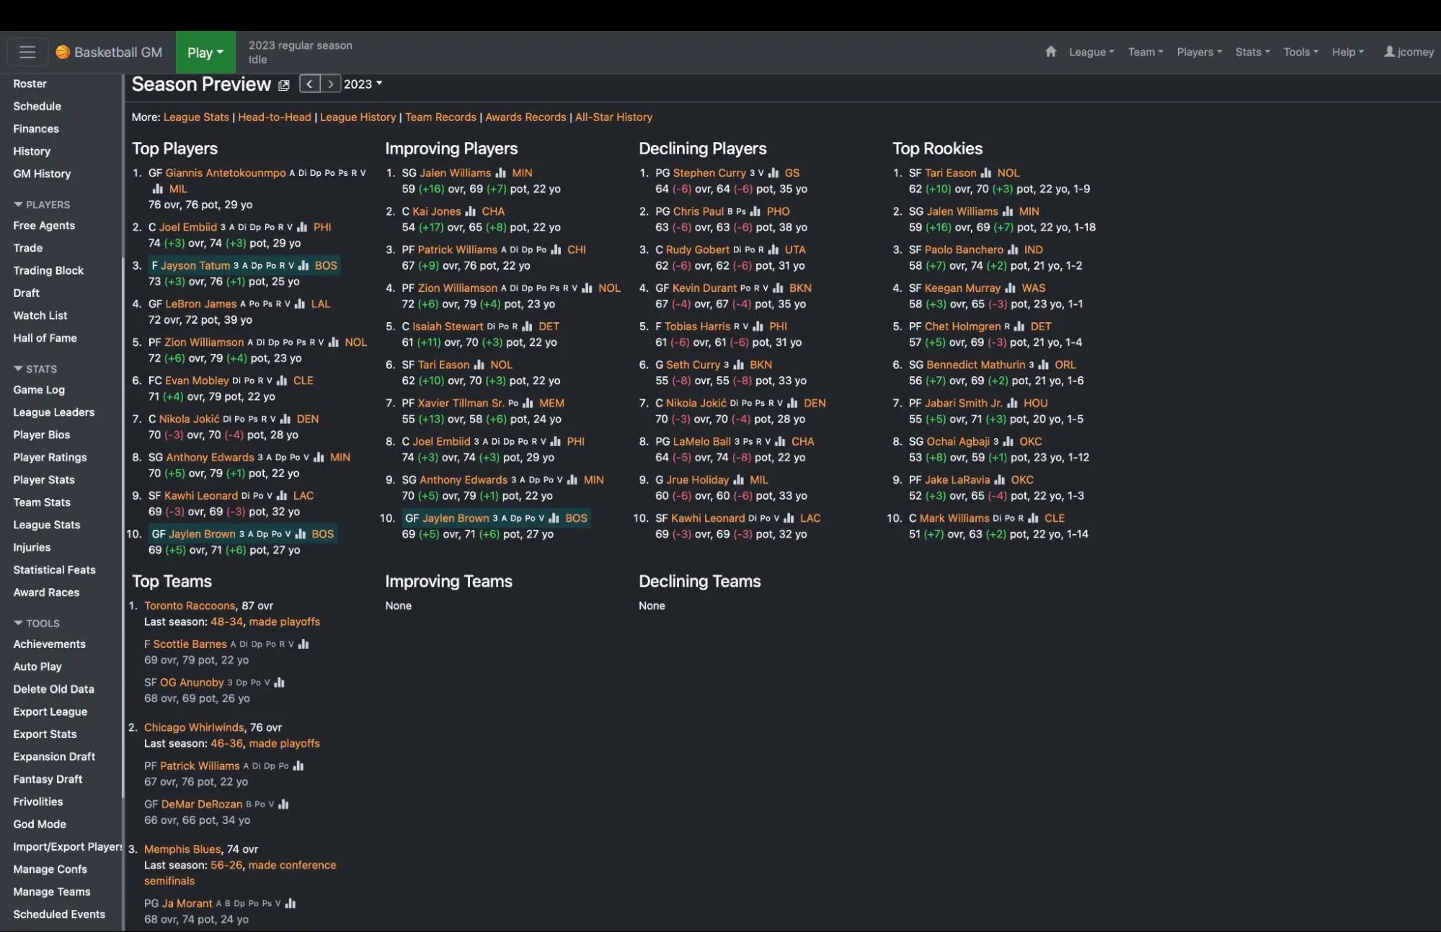
Task: Click bar chart icon beside Ja Morant
Action: pos(291,904)
